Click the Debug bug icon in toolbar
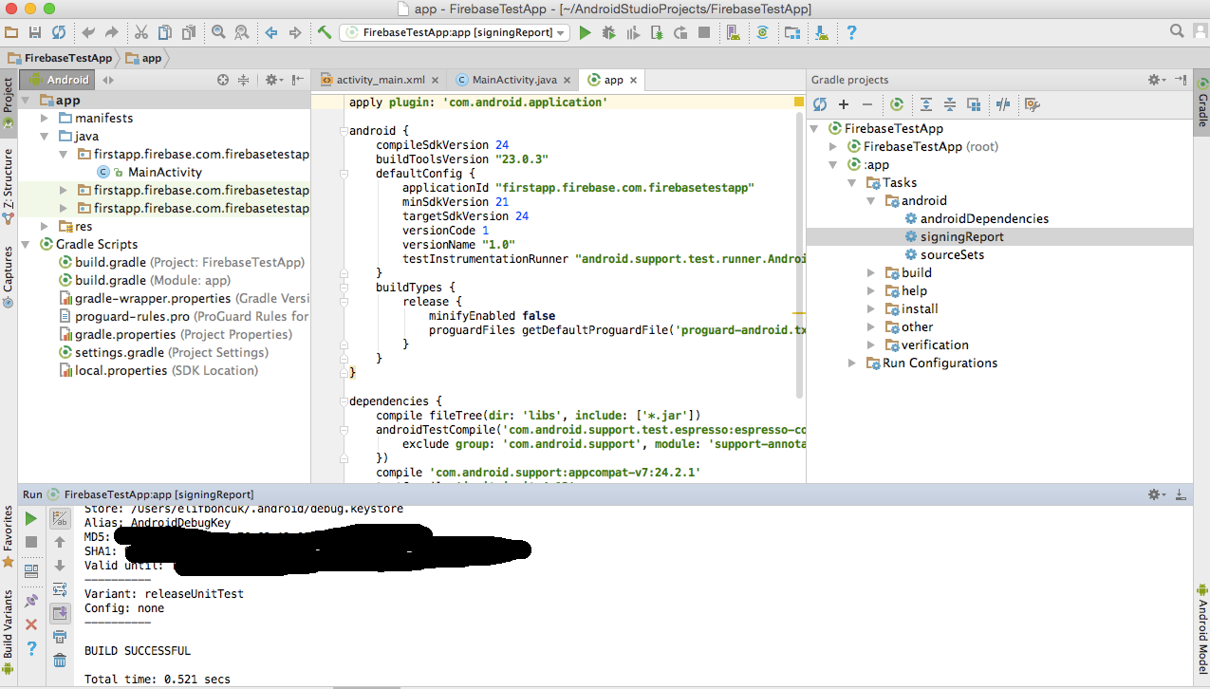Image resolution: width=1210 pixels, height=689 pixels. pyautogui.click(x=608, y=32)
